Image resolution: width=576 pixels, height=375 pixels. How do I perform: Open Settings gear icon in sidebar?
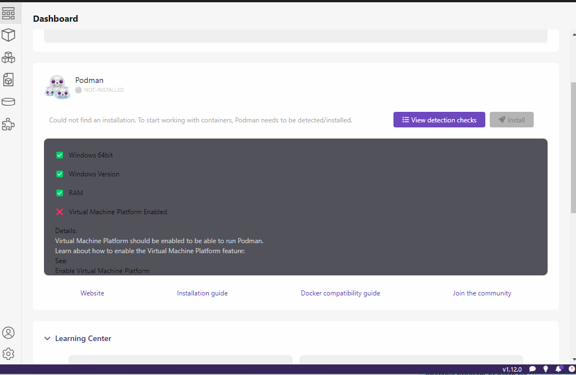[8, 354]
